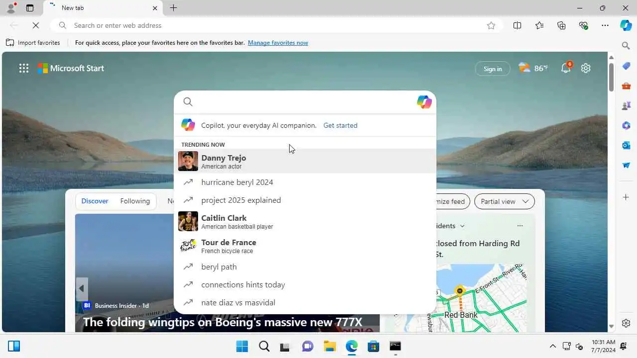Add a new tab with plus button
Image resolution: width=637 pixels, height=358 pixels.
click(173, 8)
